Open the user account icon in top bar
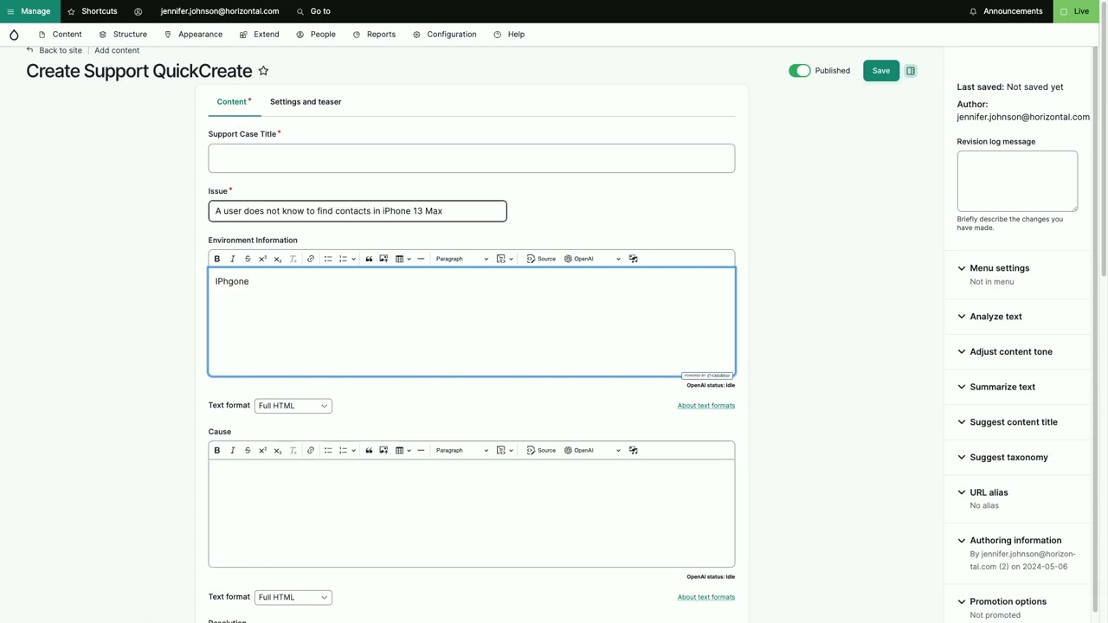 click(x=138, y=11)
